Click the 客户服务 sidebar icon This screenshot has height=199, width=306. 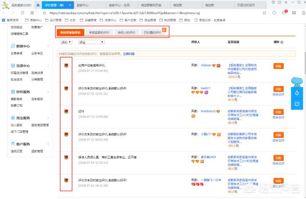[13, 144]
